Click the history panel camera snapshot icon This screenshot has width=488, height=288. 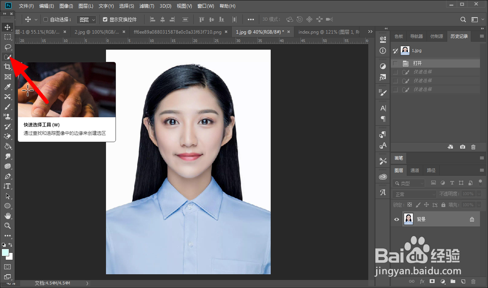tap(462, 147)
